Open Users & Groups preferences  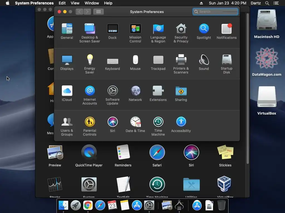tap(67, 126)
